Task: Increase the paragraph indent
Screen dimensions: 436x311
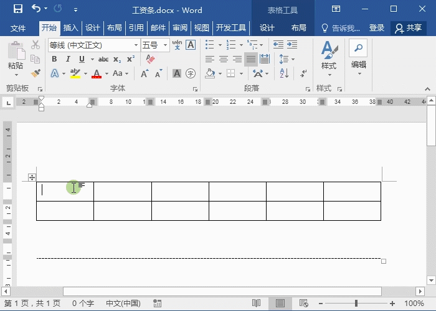Action: coord(292,45)
